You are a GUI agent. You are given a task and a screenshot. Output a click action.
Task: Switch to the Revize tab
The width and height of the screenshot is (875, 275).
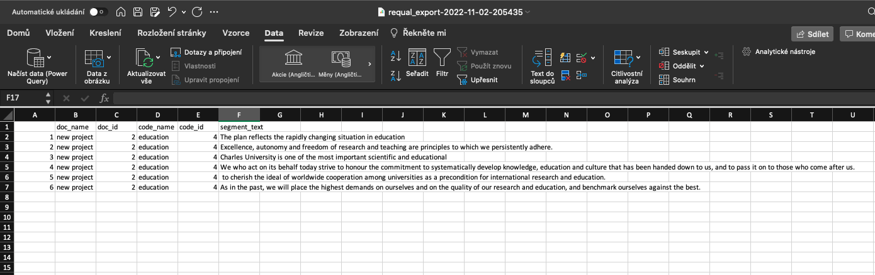point(311,33)
